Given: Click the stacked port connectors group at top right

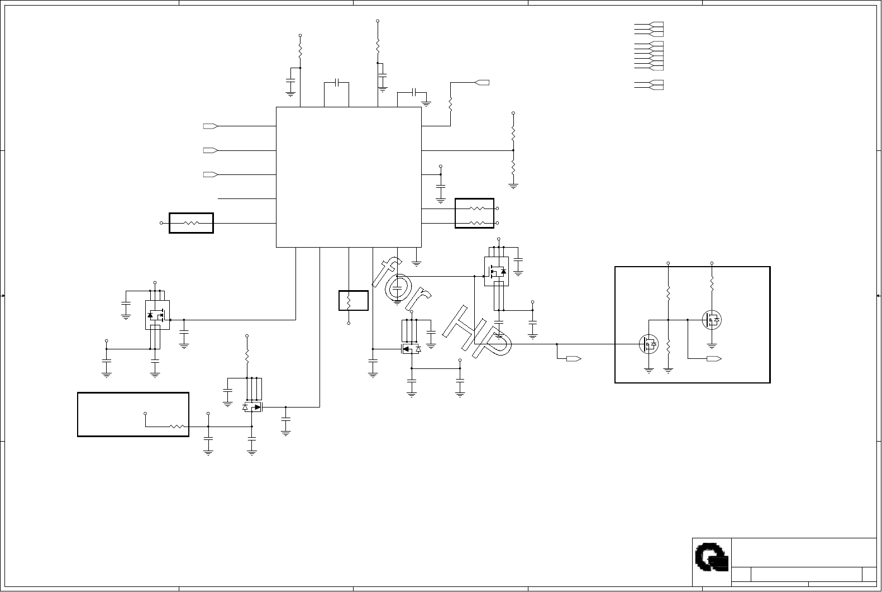Looking at the screenshot, I should click(649, 56).
